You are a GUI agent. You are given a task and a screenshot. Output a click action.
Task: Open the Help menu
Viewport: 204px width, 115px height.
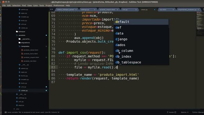pyautogui.click(x=68, y=5)
